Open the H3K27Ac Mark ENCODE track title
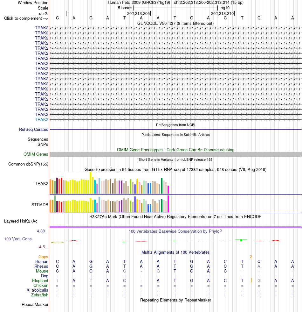Image resolution: width=302 pixels, height=312 pixels. coord(175,217)
